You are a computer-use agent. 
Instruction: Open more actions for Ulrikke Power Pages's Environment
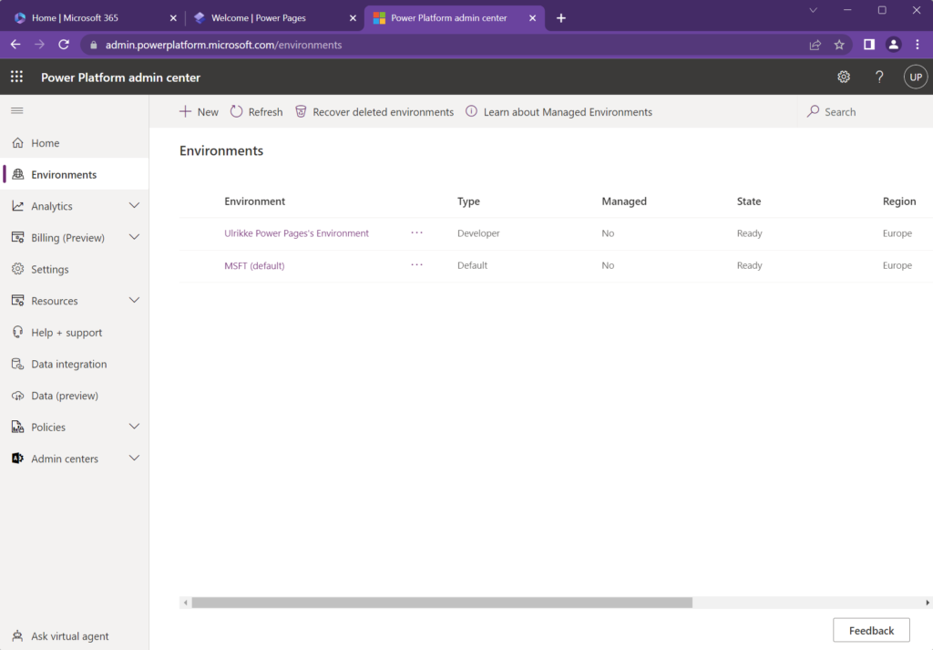pyautogui.click(x=416, y=232)
